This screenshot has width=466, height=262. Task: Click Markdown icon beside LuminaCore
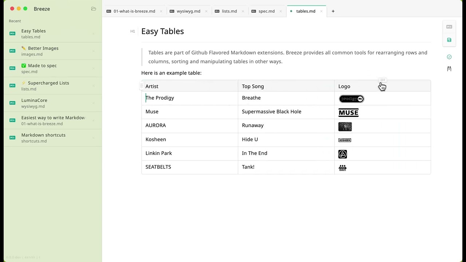click(x=12, y=103)
